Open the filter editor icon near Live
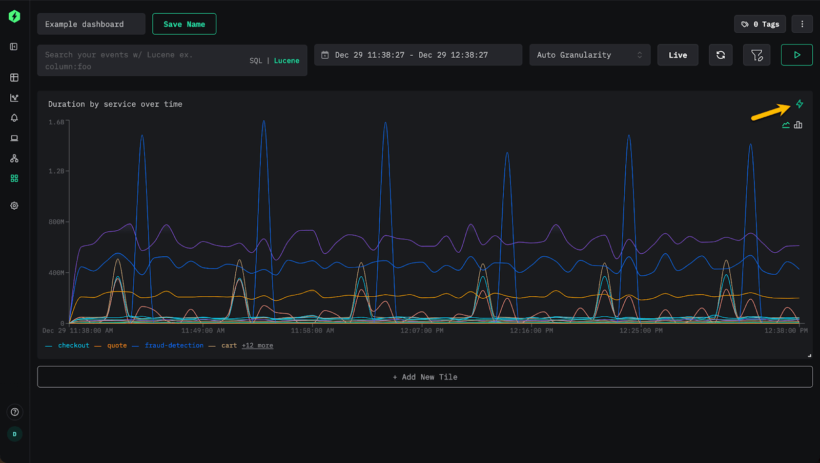 pyautogui.click(x=756, y=55)
